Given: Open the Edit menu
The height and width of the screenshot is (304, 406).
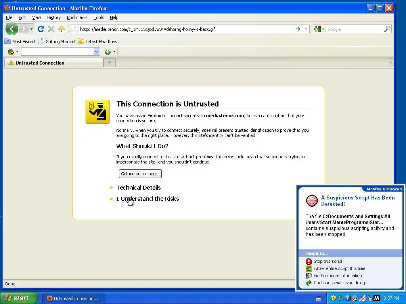Looking at the screenshot, I should click(x=22, y=17).
